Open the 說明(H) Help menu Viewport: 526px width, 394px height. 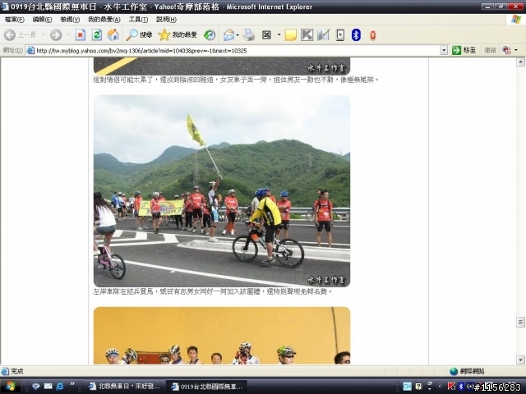click(x=166, y=20)
